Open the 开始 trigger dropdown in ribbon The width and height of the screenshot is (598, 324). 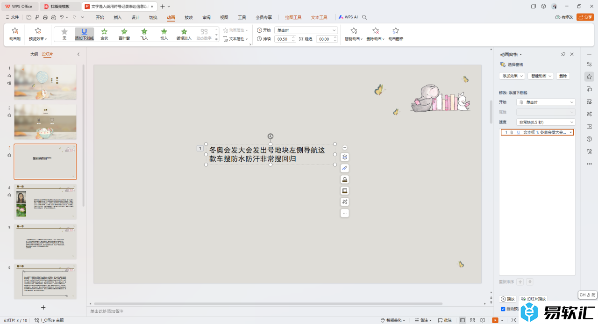point(306,30)
